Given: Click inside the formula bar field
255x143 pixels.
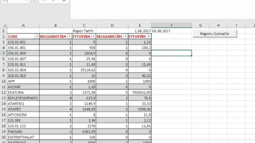Looking at the screenshot, I should 163,9.
